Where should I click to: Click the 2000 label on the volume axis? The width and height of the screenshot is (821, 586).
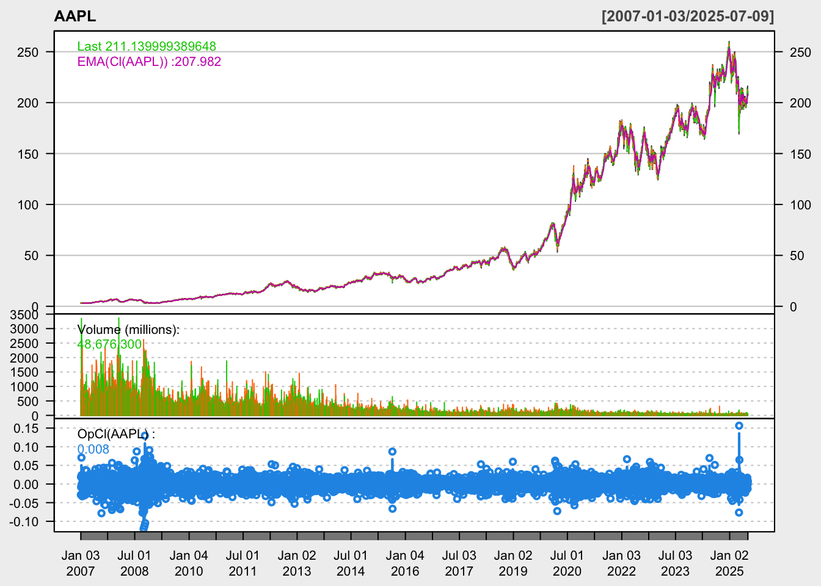[x=24, y=358]
